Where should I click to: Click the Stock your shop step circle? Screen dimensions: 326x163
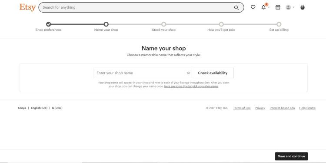coord(163,24)
